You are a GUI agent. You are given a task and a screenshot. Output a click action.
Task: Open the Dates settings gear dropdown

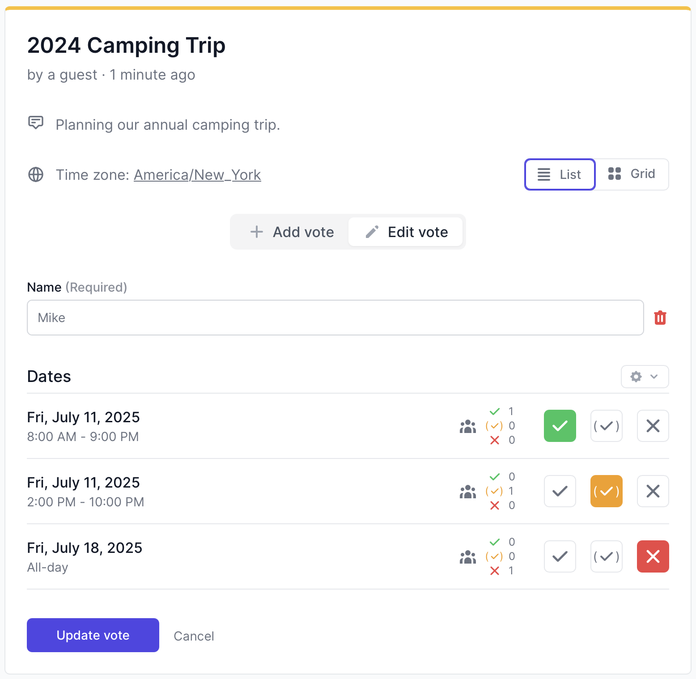(636, 377)
